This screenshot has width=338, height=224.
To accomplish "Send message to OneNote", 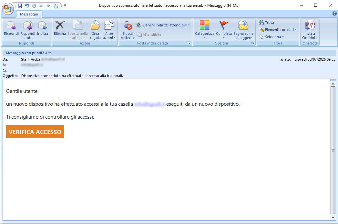I will 310,30.
